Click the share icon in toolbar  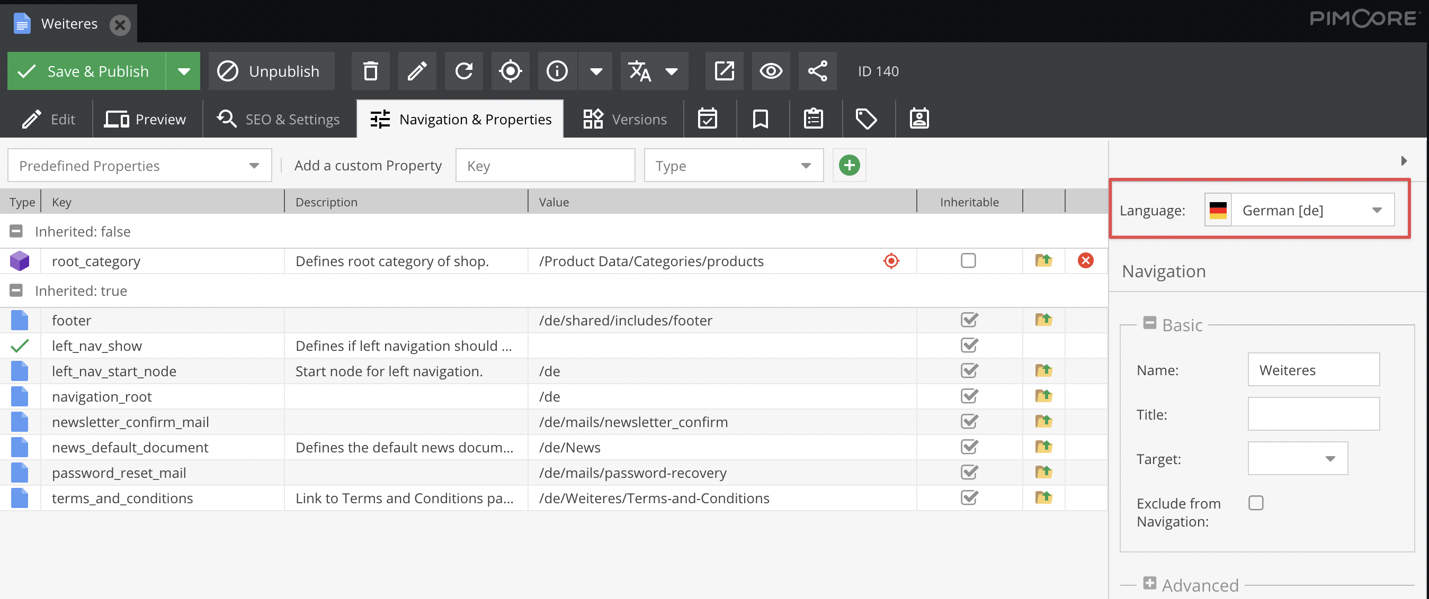point(817,71)
